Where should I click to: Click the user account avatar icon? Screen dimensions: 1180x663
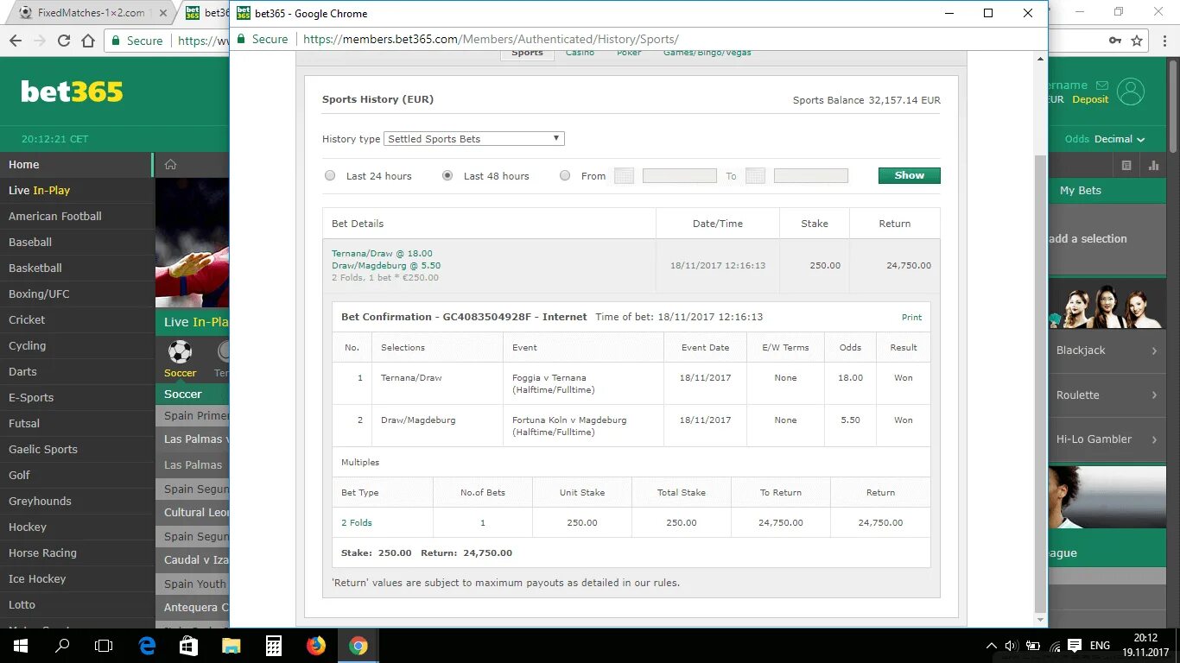tap(1131, 92)
